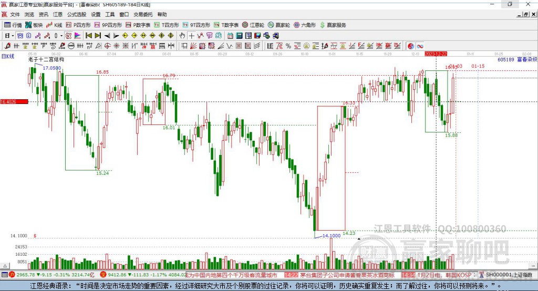
Task: Expand the candlestick style dropdown arrow
Action: [61, 36]
